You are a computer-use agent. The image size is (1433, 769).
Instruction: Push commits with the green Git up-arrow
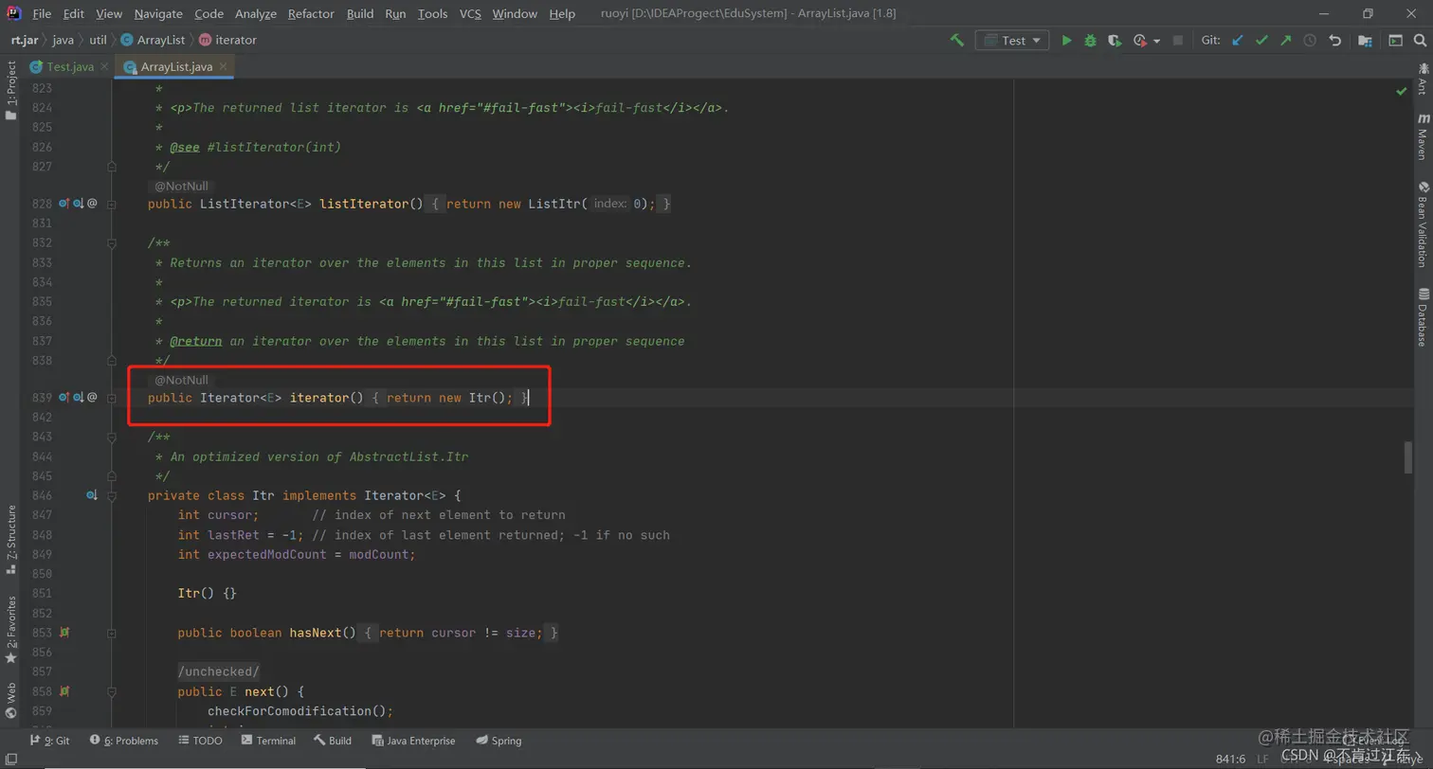click(x=1286, y=41)
